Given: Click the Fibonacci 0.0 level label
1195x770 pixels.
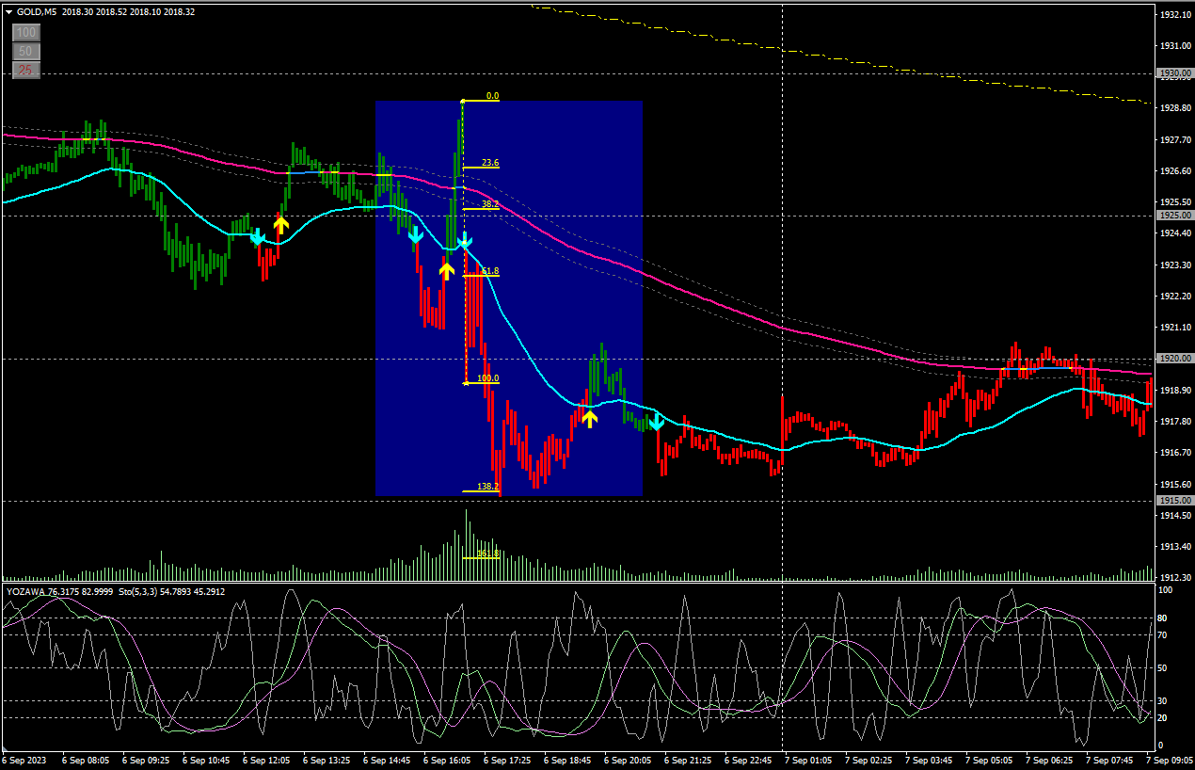Looking at the screenshot, I should pos(492,96).
